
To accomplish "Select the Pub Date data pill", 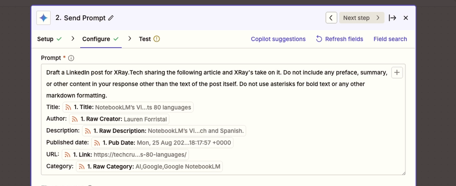I will [x=162, y=143].
